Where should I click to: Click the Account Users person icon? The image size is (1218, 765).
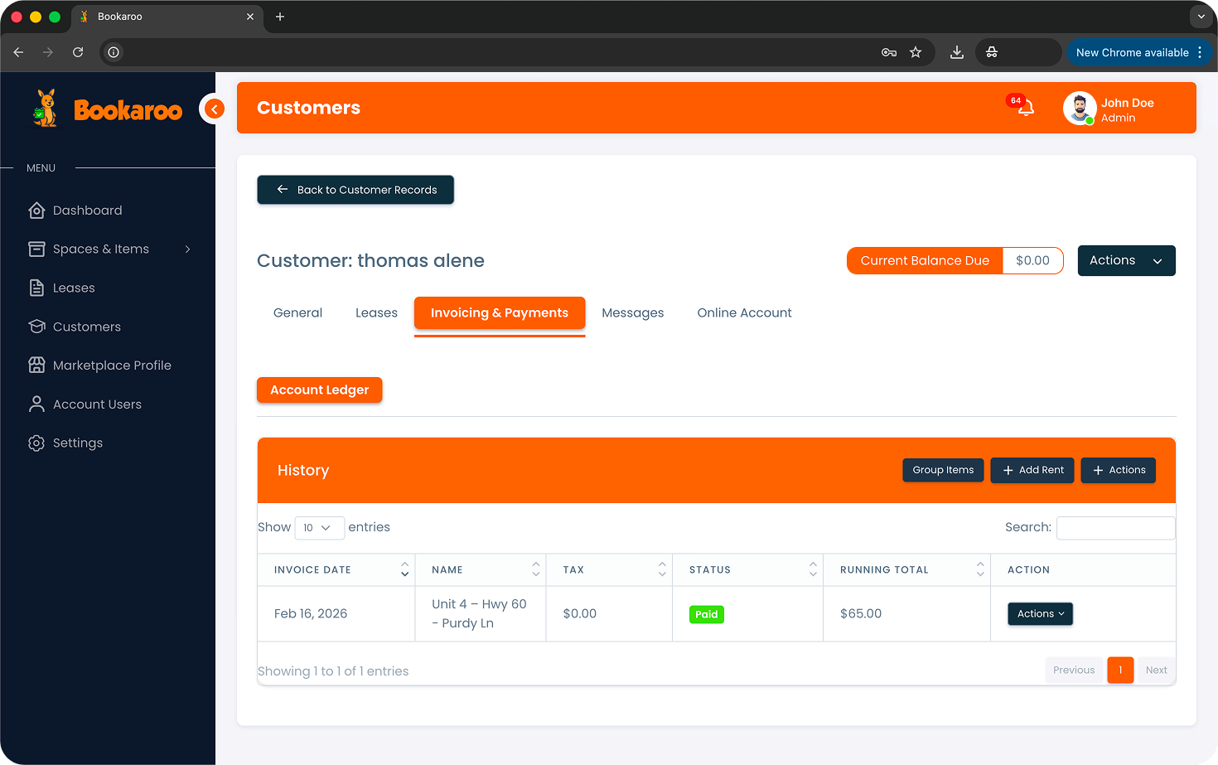click(x=36, y=404)
